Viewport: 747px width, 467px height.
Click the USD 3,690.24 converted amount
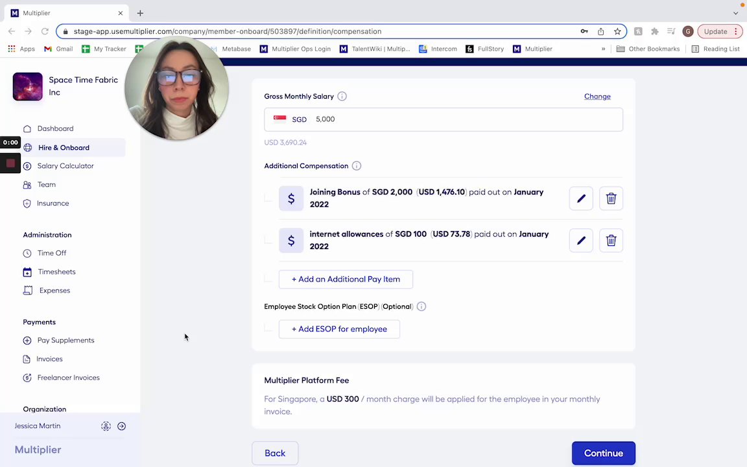[x=285, y=143]
